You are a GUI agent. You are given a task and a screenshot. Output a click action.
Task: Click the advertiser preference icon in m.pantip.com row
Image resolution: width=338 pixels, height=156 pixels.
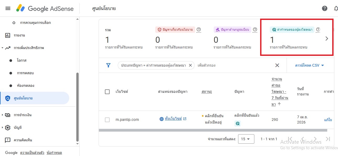pos(238,123)
